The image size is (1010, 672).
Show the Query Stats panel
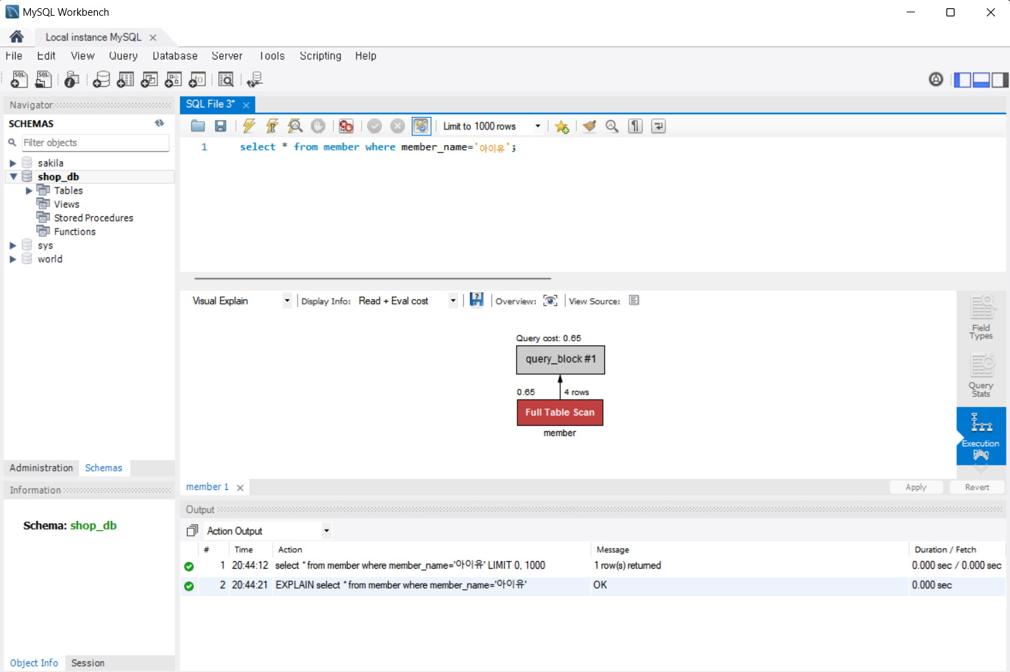point(981,375)
